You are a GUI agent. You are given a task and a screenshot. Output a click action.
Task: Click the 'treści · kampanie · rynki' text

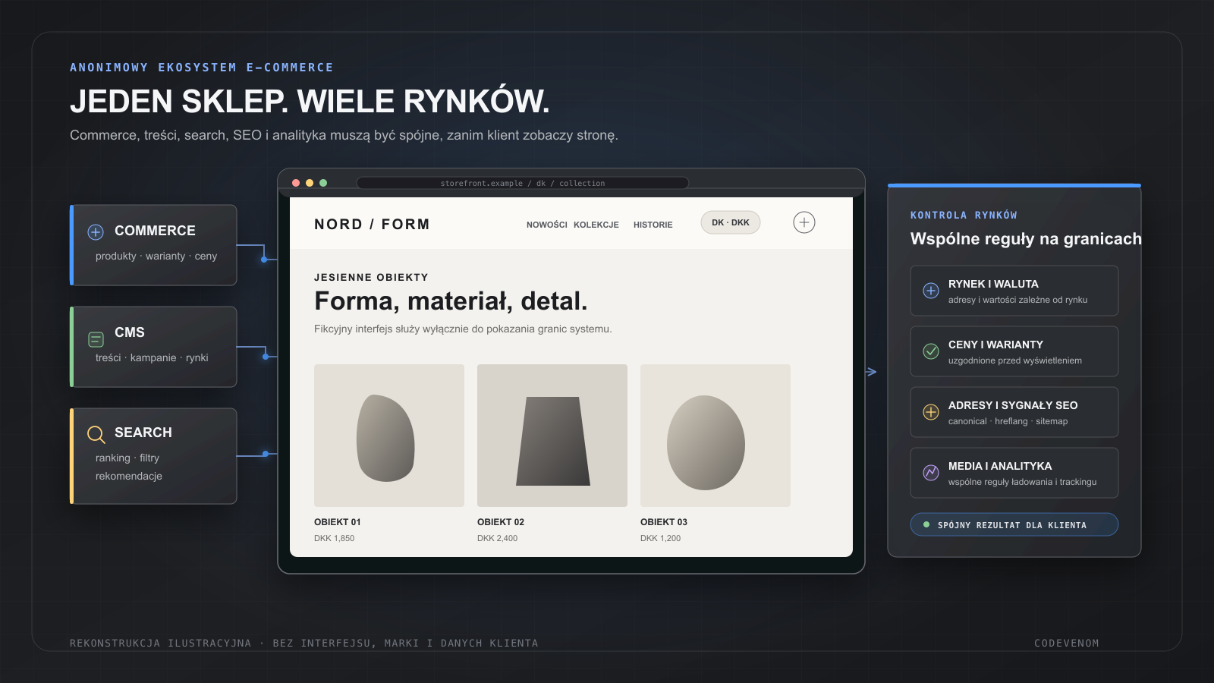coord(152,357)
